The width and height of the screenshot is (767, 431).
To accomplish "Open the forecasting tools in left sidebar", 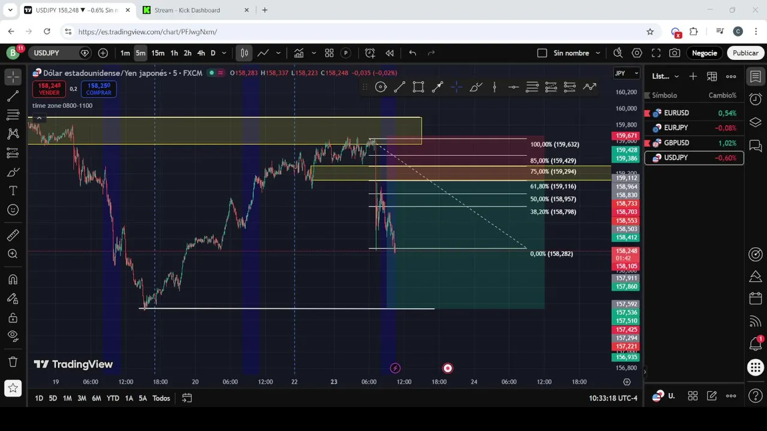I will click(x=13, y=153).
